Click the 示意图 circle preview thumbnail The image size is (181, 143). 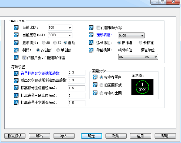142,87
